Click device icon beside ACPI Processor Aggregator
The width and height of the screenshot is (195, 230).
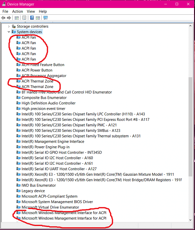tap(18, 75)
